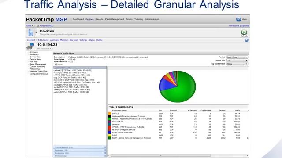Open the Show Top dropdown
The image size is (282, 158).
(x=237, y=61)
